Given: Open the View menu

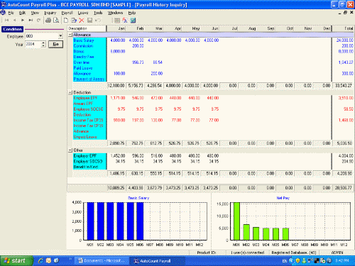Looking at the screenshot, I should tap(35, 13).
